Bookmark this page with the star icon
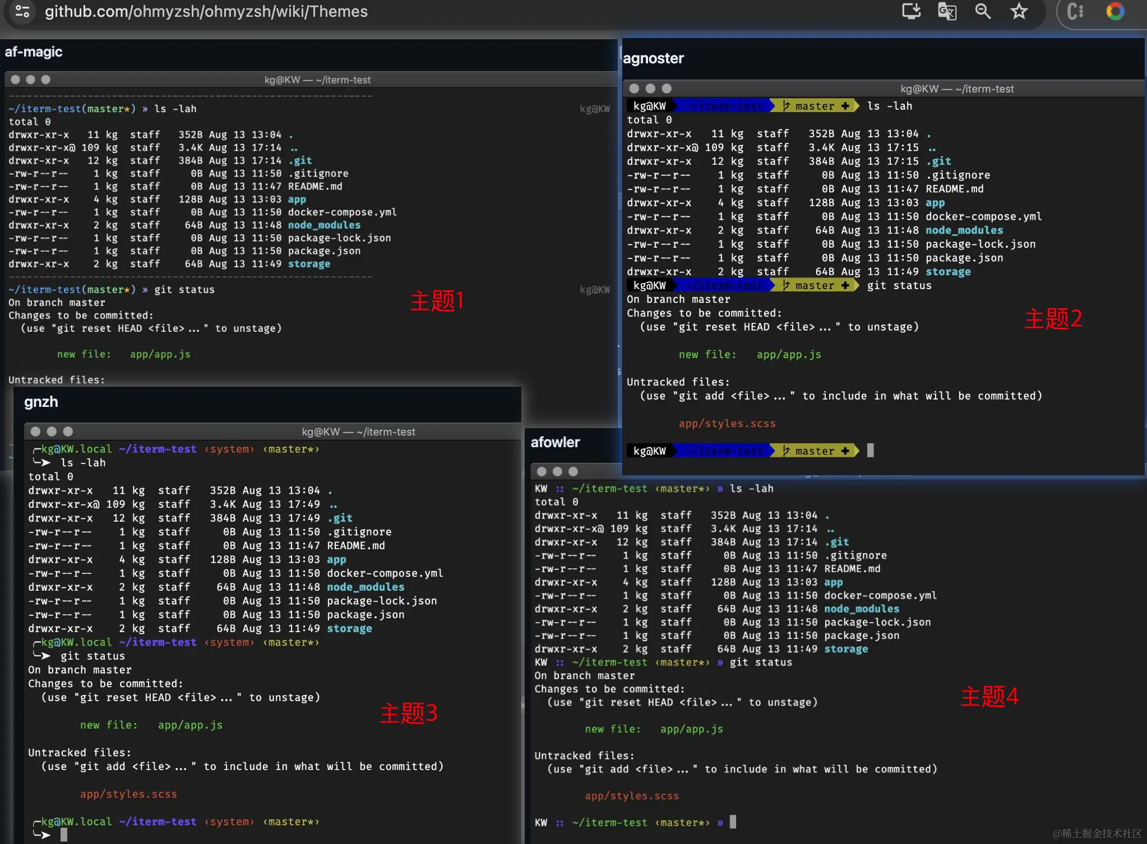Viewport: 1147px width, 844px height. tap(1019, 11)
